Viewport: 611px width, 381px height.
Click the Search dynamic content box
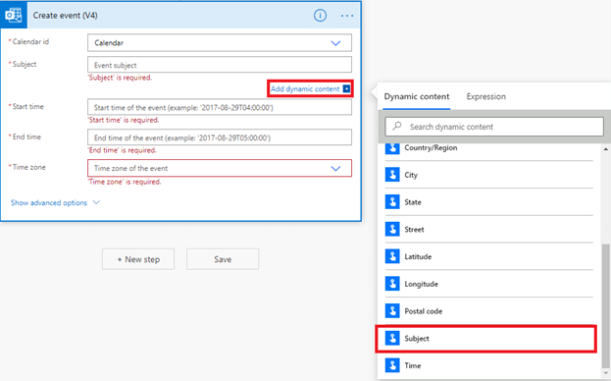pyautogui.click(x=494, y=127)
